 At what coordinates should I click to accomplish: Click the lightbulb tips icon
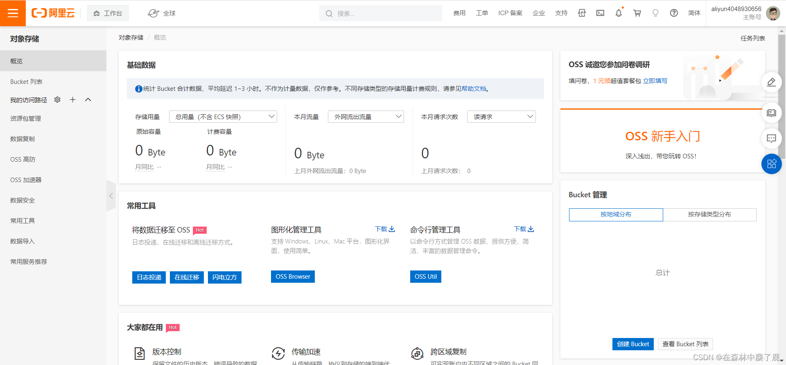655,13
